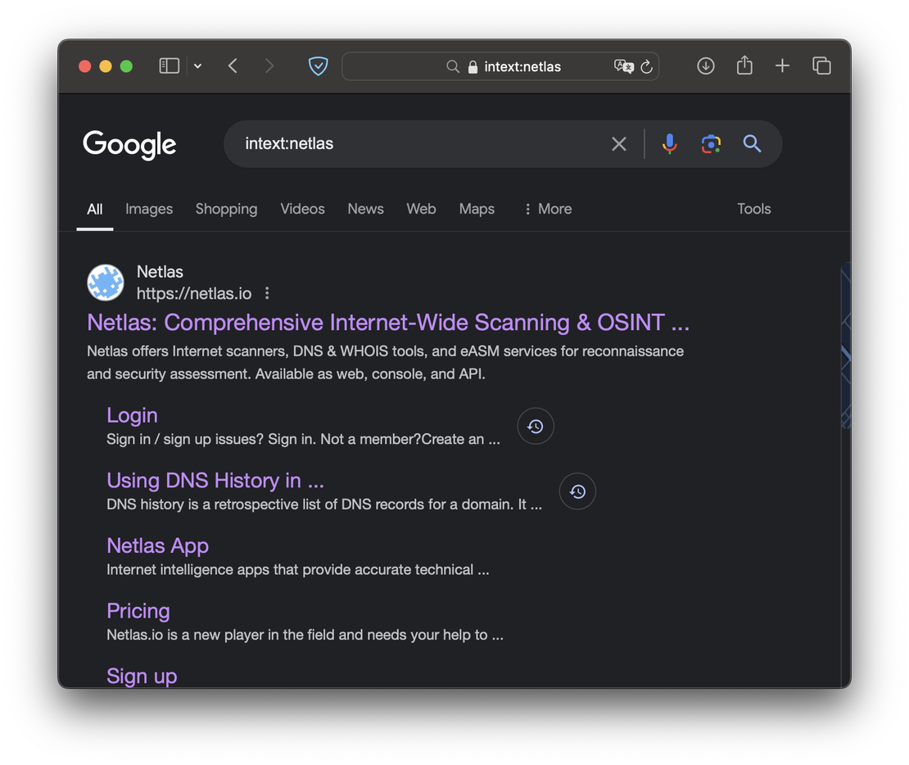Click the translate icon in the address bar
This screenshot has height=765, width=909.
pos(623,66)
